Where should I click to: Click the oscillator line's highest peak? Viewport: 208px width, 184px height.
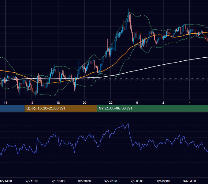coord(128,124)
